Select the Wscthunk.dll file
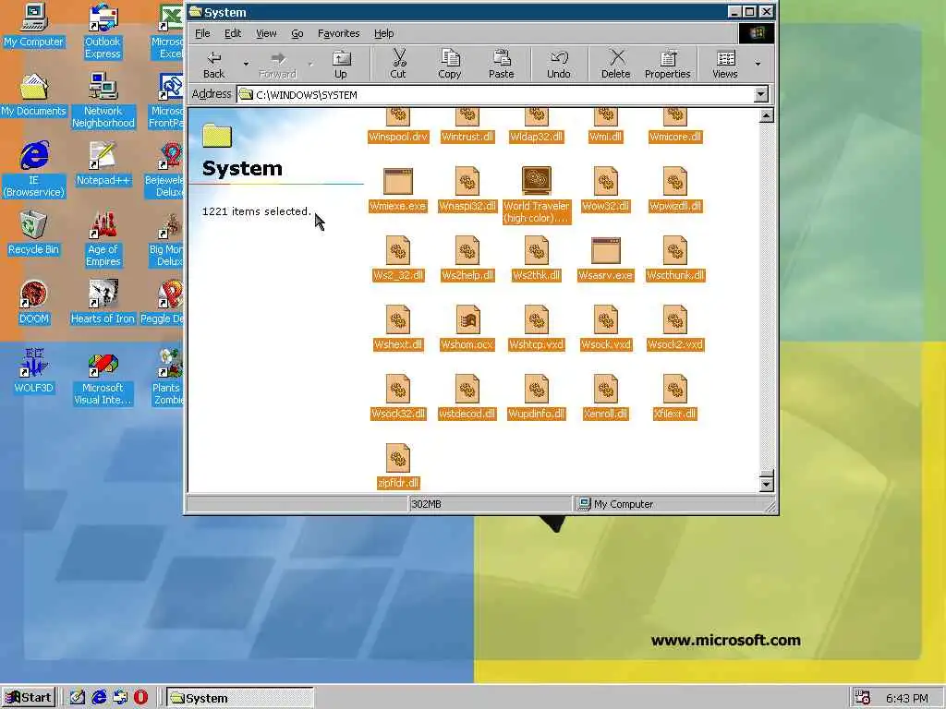This screenshot has width=946, height=709. coord(675,259)
